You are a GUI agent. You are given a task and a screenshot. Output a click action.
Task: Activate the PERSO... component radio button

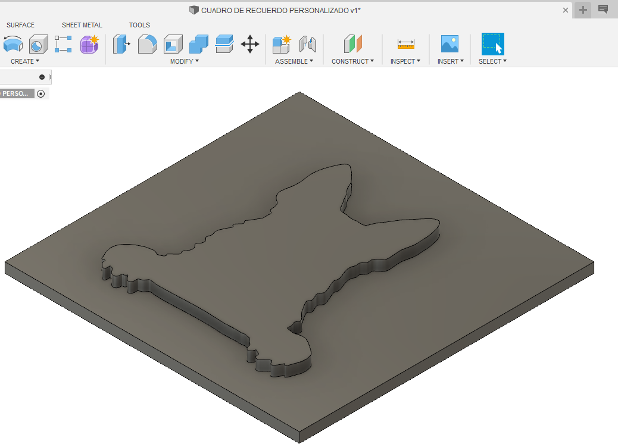40,94
